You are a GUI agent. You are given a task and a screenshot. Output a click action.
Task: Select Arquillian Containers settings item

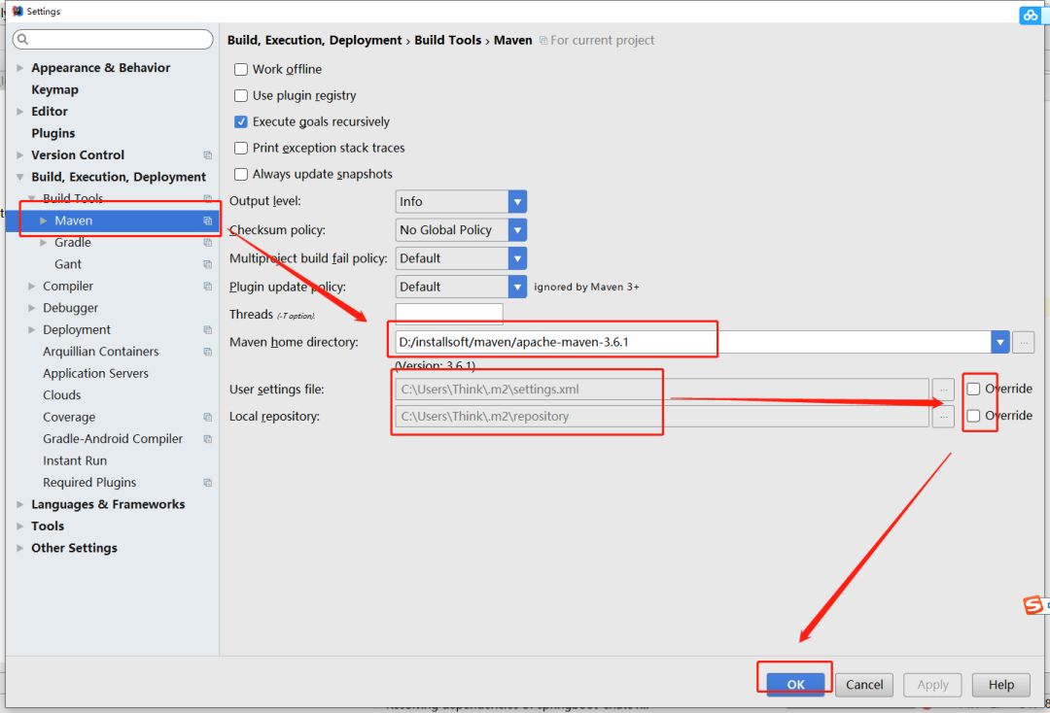(100, 352)
